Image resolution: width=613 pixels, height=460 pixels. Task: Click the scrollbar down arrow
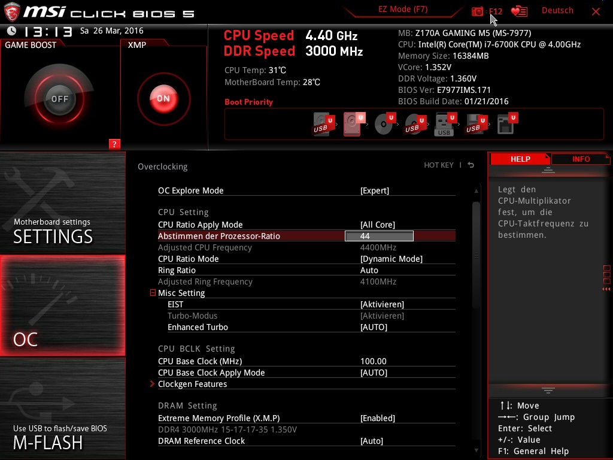(476, 450)
